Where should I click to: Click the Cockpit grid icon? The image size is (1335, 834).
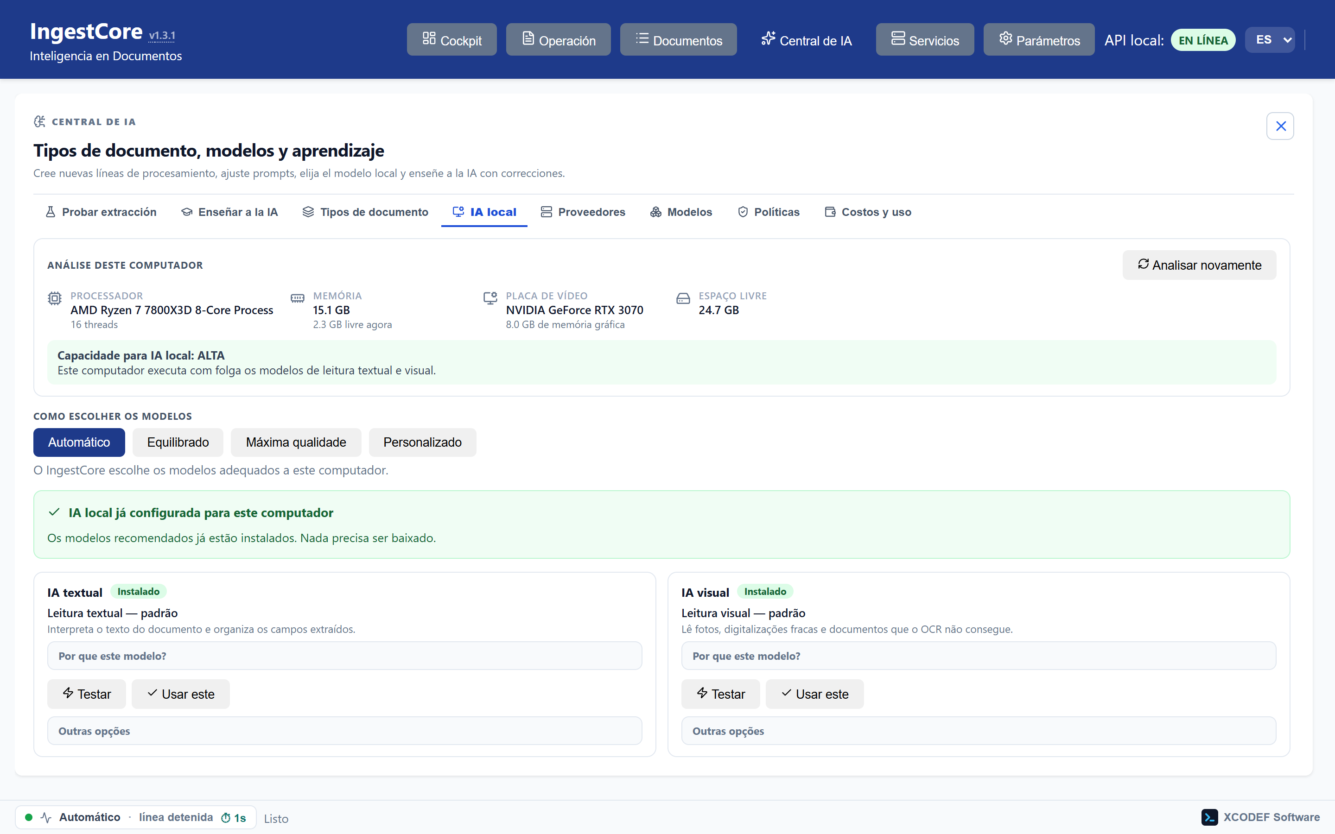(429, 38)
